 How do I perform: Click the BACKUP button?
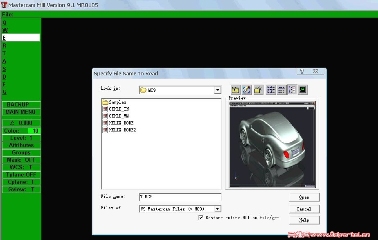21,104
